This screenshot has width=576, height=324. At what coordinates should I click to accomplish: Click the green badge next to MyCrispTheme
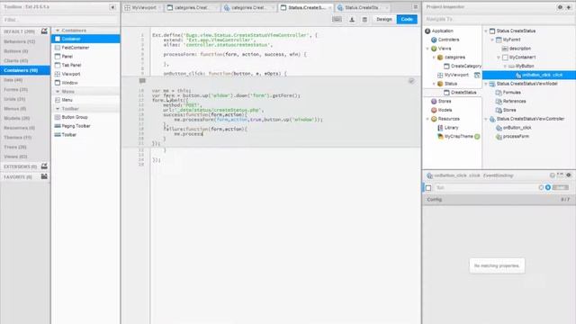[477, 137]
